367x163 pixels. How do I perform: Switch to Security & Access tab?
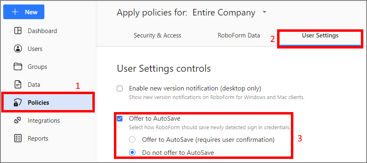(157, 35)
